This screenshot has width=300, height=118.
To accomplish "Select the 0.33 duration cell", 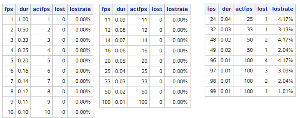I will [23, 40].
